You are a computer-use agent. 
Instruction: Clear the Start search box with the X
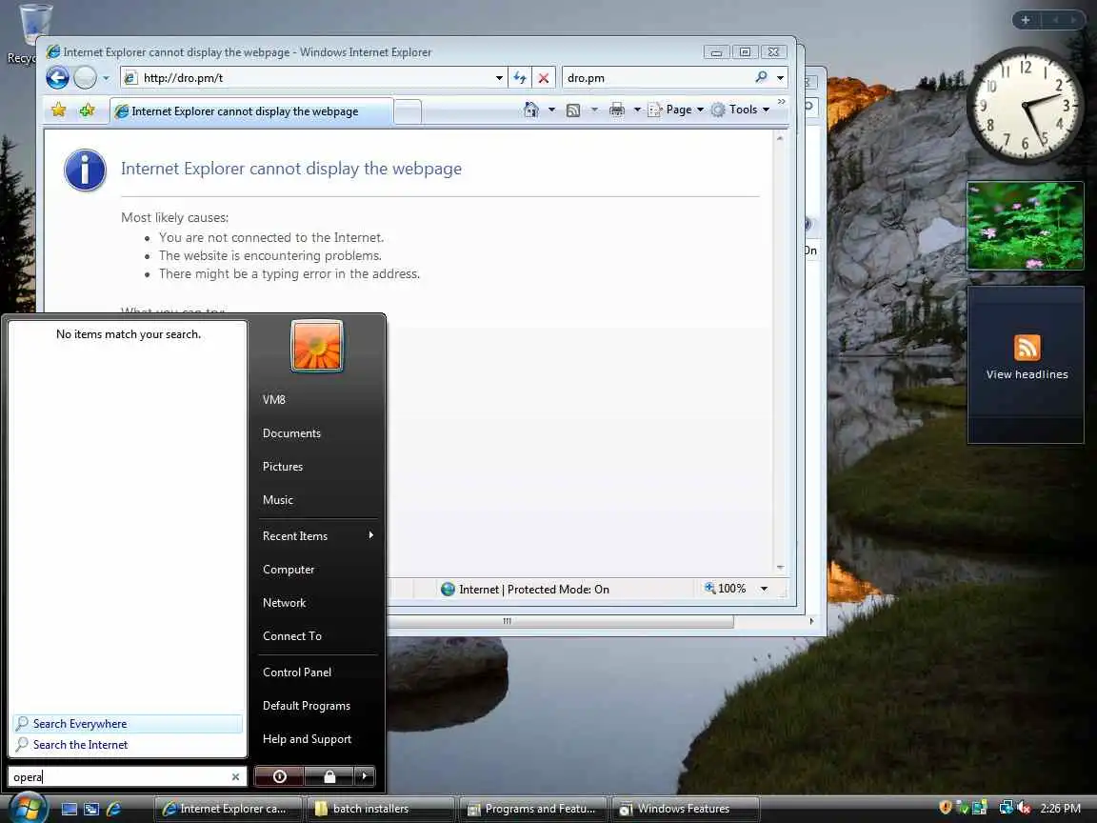pyautogui.click(x=236, y=777)
